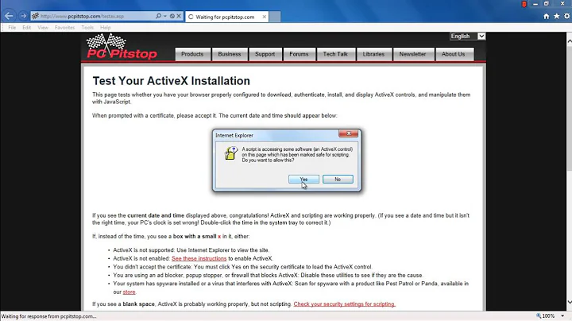Close the 'Waiting for pcpitstop.com' tab
Image resolution: width=572 pixels, height=321 pixels.
click(264, 17)
